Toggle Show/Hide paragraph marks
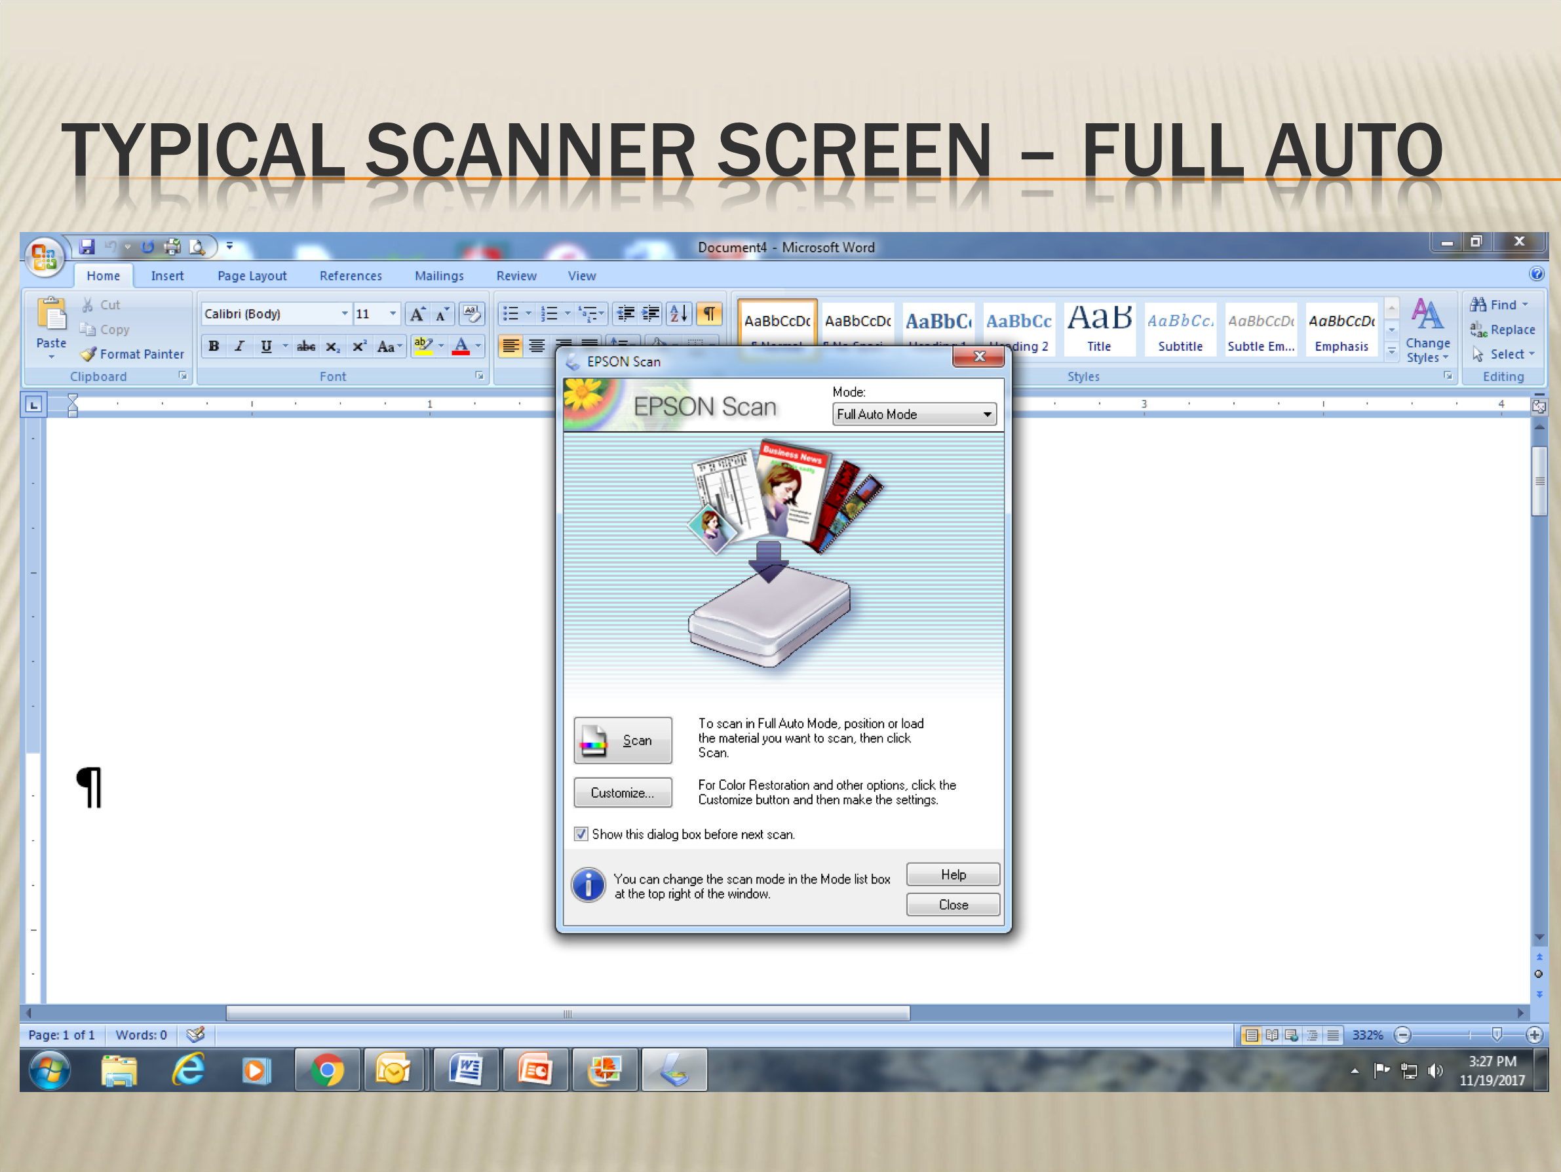The width and height of the screenshot is (1561, 1172). click(x=709, y=313)
